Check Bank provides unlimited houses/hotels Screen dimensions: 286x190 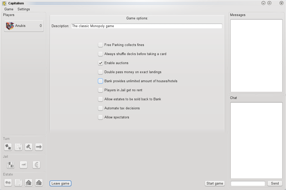coord(100,81)
